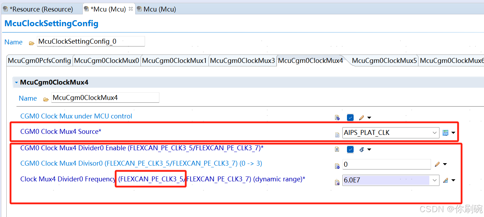Viewport: 484px width, 217px height.
Task: Click the Divisor0 value field containing 0
Action: pyautogui.click(x=387, y=164)
